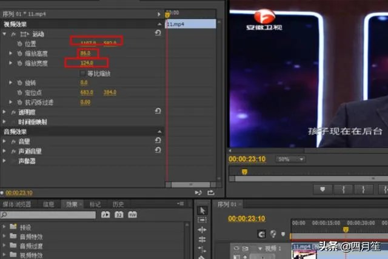Viewport: 388px width, 259px height.
Task: Reset the 运动 effect parameters
Action: coord(158,33)
